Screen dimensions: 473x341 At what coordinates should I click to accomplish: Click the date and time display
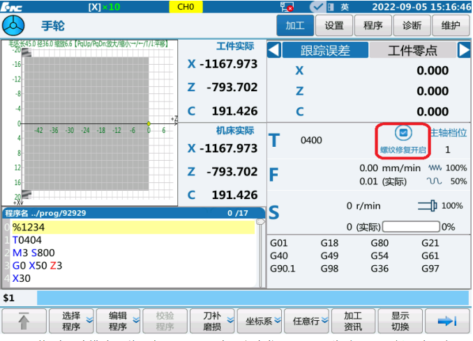[x=421, y=7]
